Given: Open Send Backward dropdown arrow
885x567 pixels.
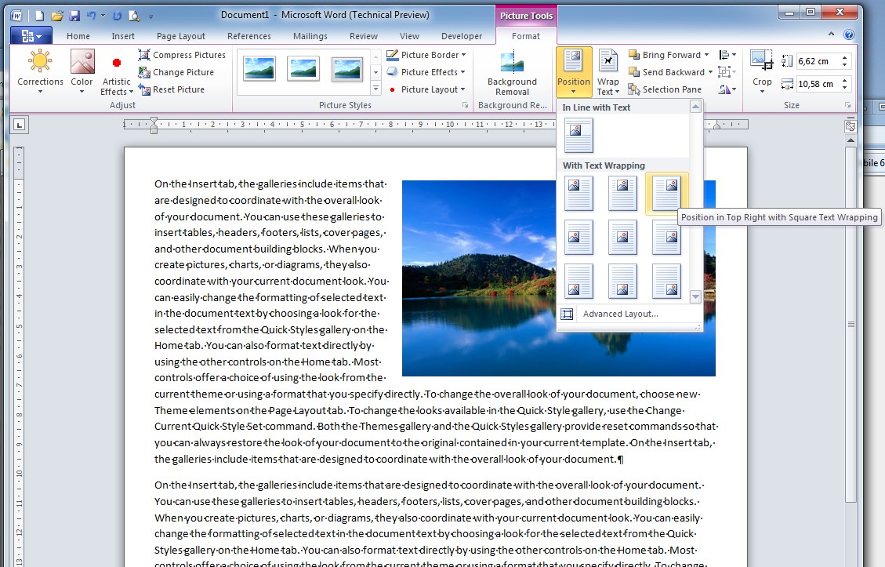Looking at the screenshot, I should point(711,72).
